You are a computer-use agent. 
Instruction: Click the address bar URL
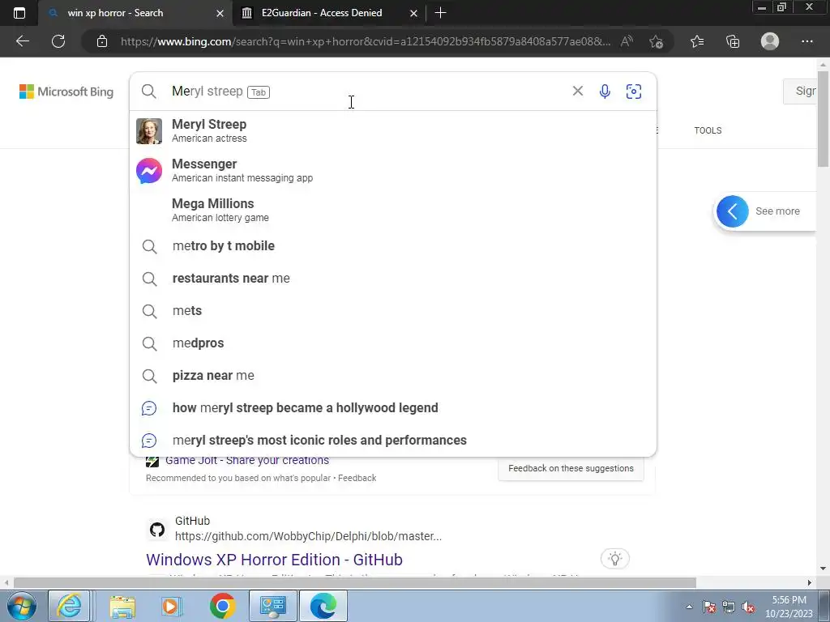coord(366,41)
